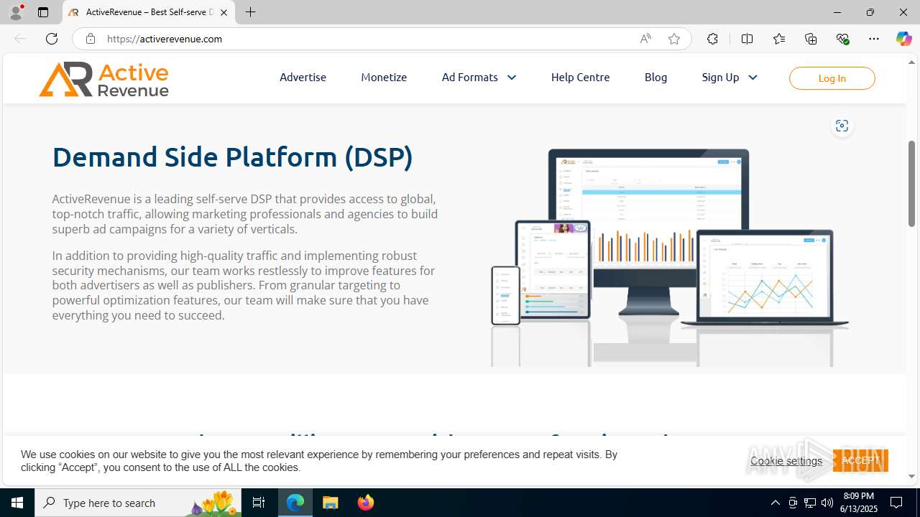Open Browser essentials icon

pyautogui.click(x=842, y=39)
